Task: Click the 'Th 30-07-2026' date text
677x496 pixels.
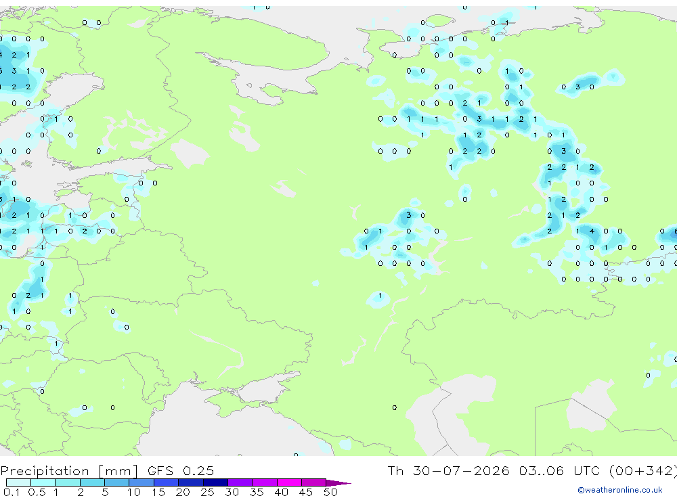Action: tap(448, 470)
